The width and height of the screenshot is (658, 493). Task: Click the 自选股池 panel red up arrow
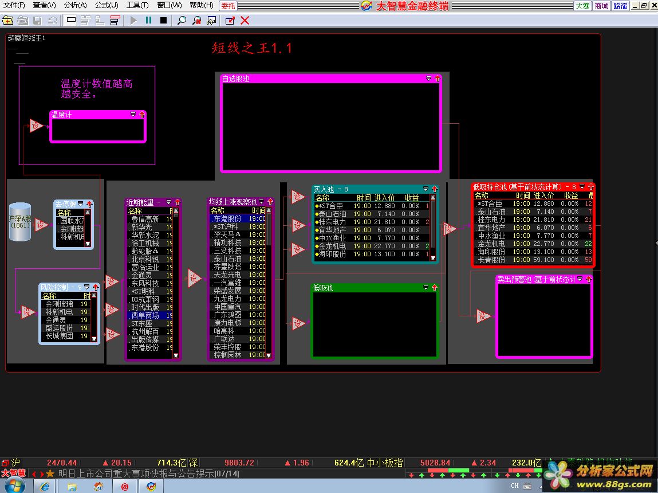point(438,78)
